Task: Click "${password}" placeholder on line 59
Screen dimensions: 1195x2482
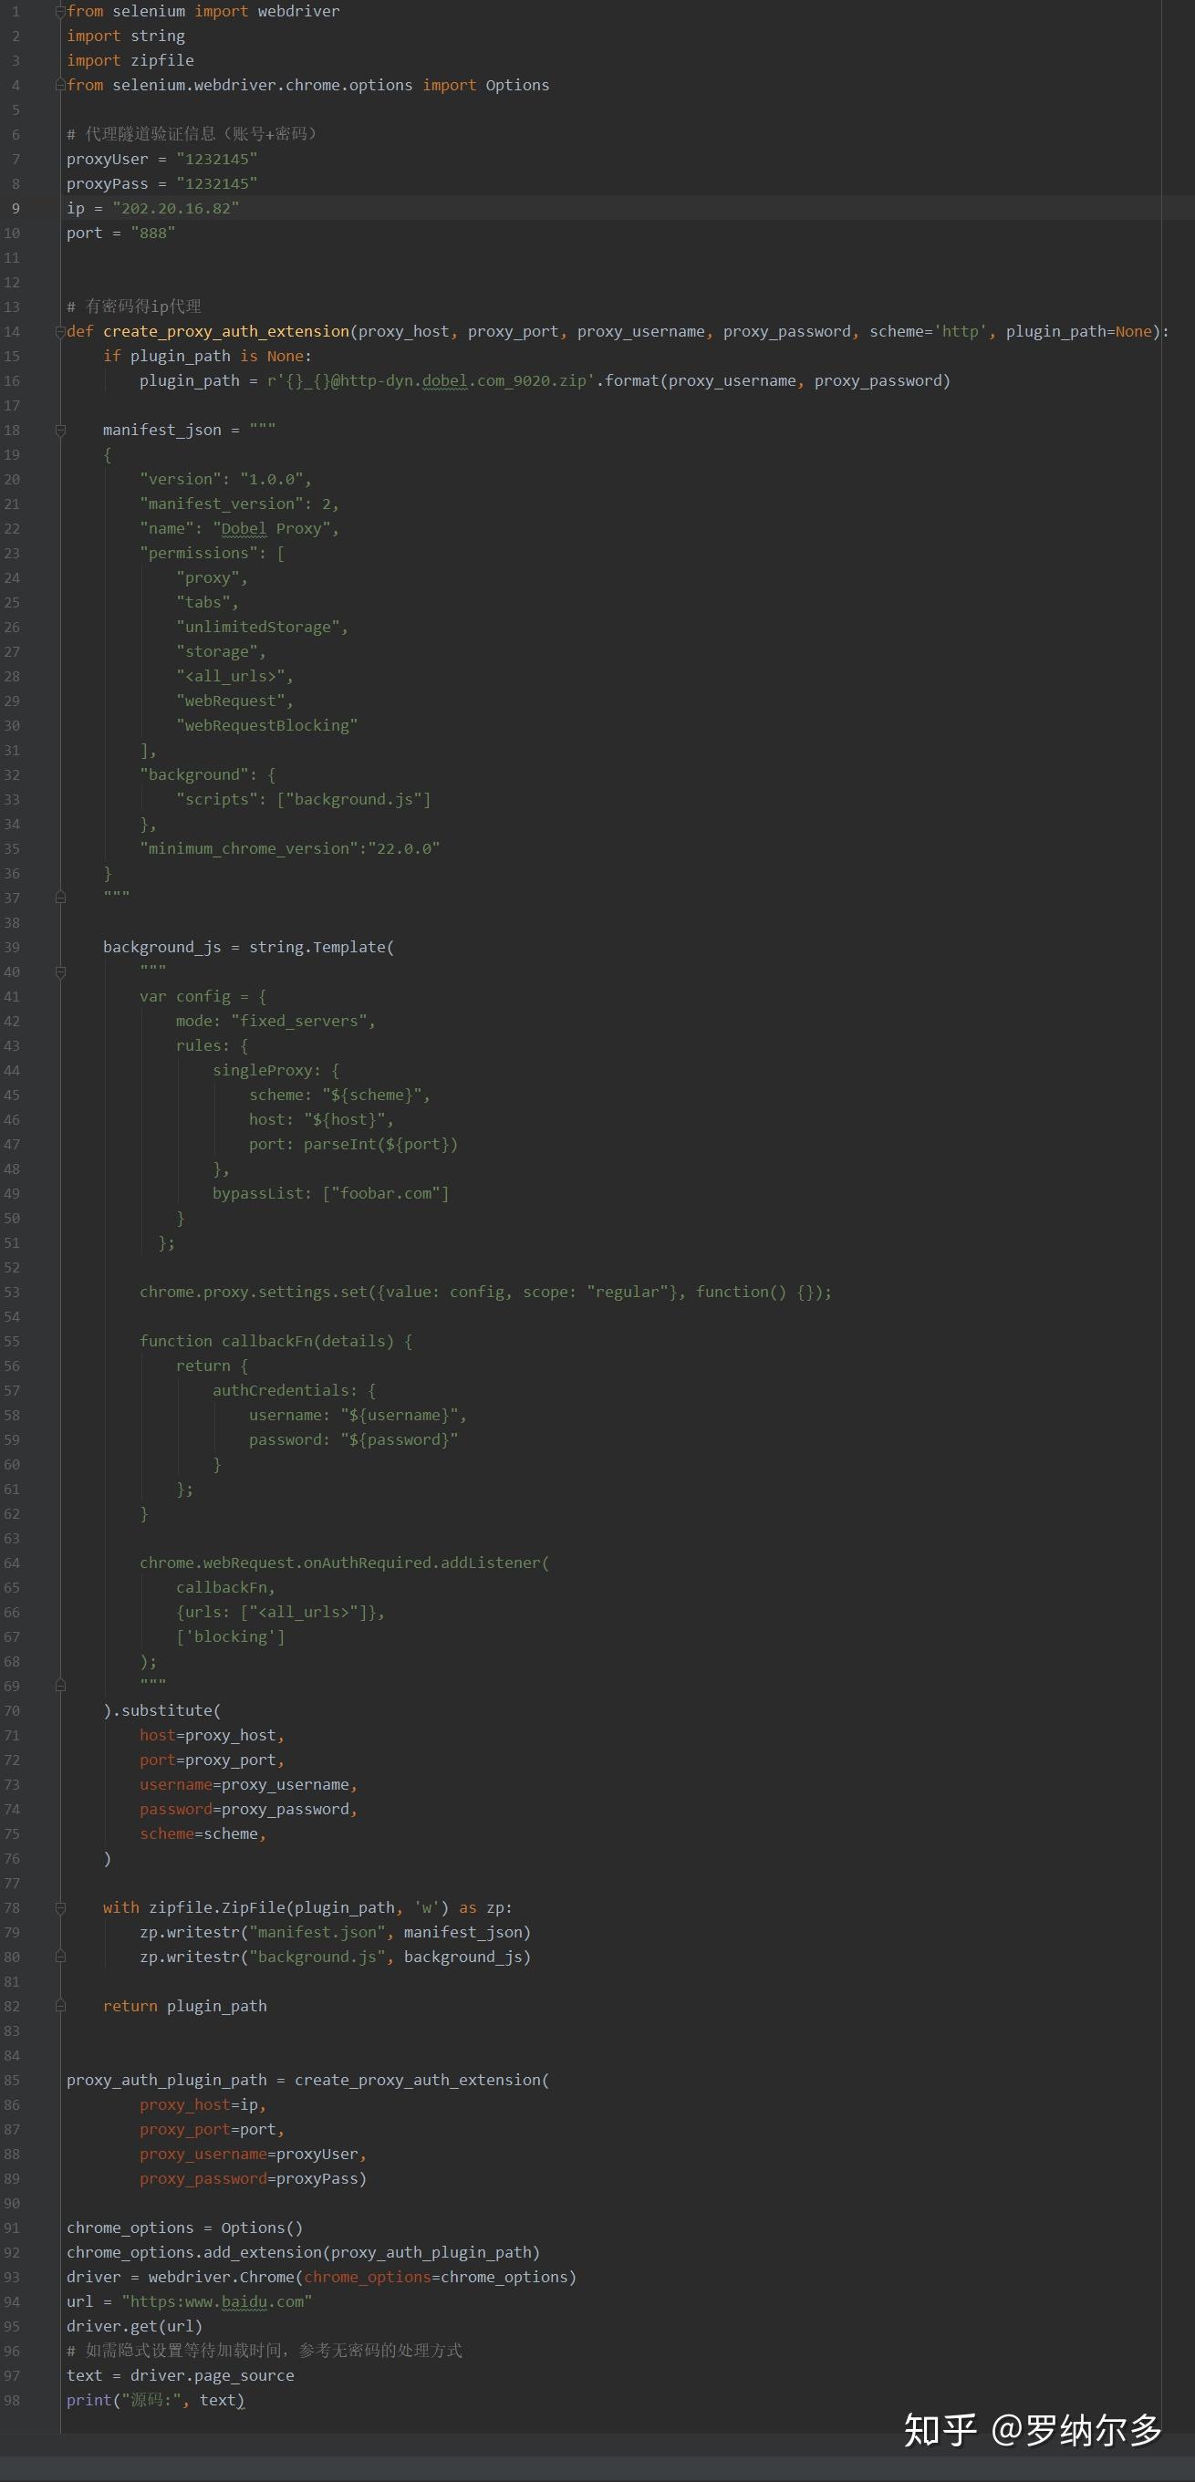Action: [399, 1440]
